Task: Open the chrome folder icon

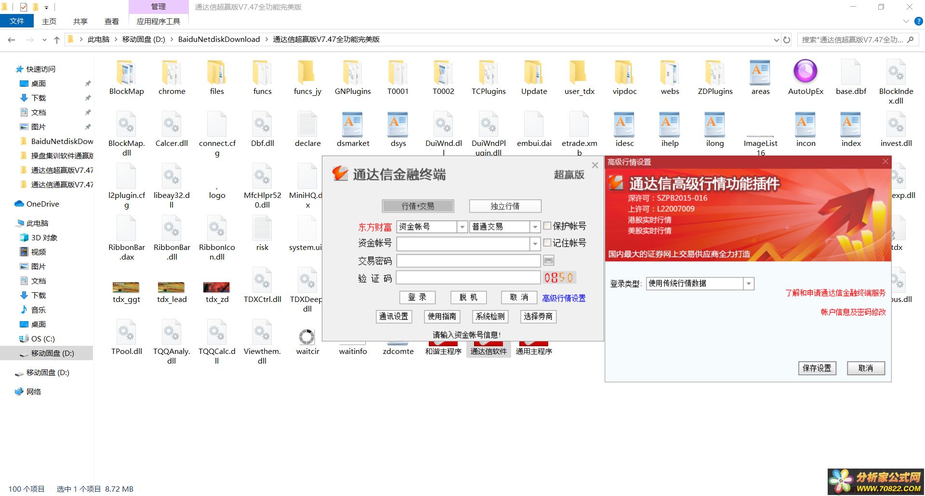Action: coord(172,73)
